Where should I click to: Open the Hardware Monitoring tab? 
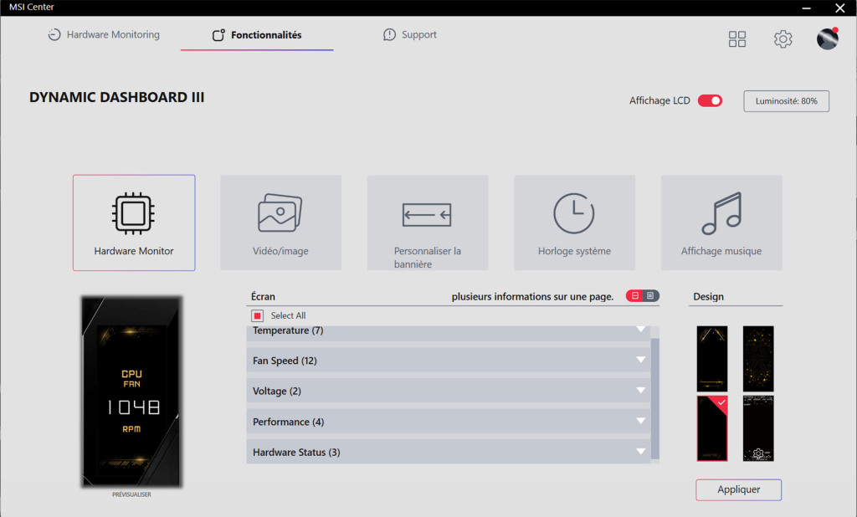coord(104,34)
